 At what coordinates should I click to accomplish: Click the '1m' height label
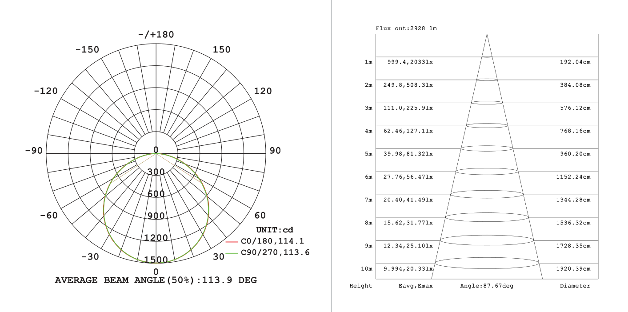click(368, 62)
